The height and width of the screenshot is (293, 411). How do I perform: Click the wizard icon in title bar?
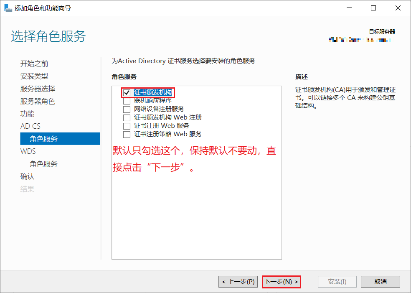(x=8, y=8)
